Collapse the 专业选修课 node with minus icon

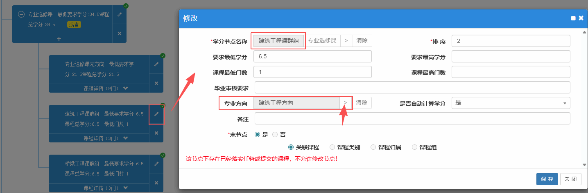pyautogui.click(x=21, y=14)
